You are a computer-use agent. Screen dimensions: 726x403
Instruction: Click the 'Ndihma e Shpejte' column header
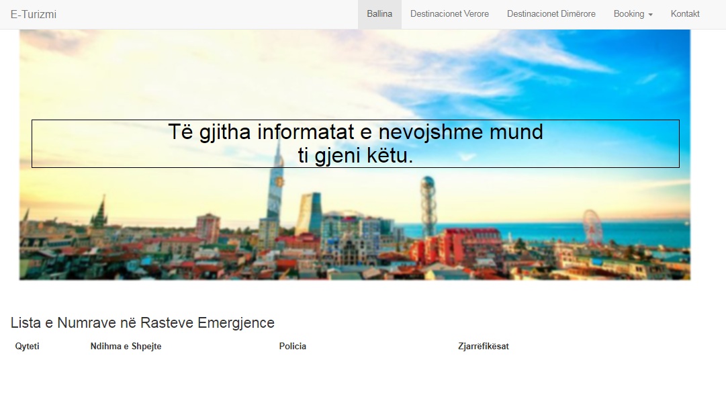pyautogui.click(x=126, y=347)
